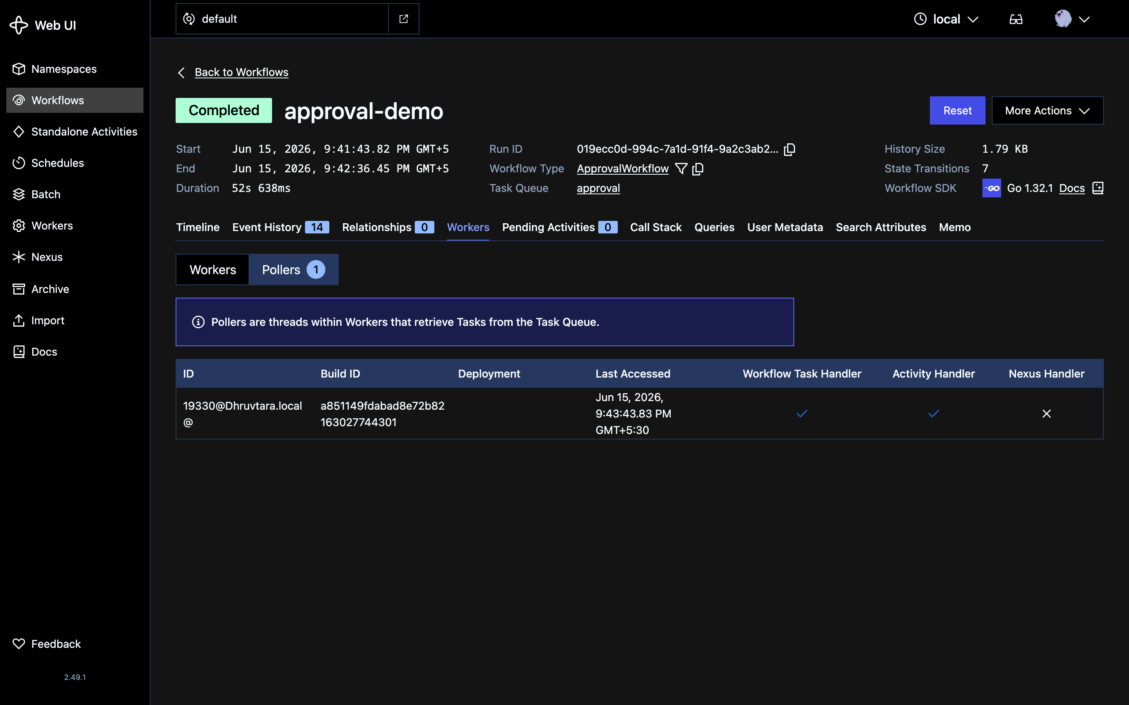Open the User Metadata tab
The width and height of the screenshot is (1129, 705).
tap(785, 227)
